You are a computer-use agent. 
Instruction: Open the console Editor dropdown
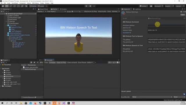tap(90, 62)
